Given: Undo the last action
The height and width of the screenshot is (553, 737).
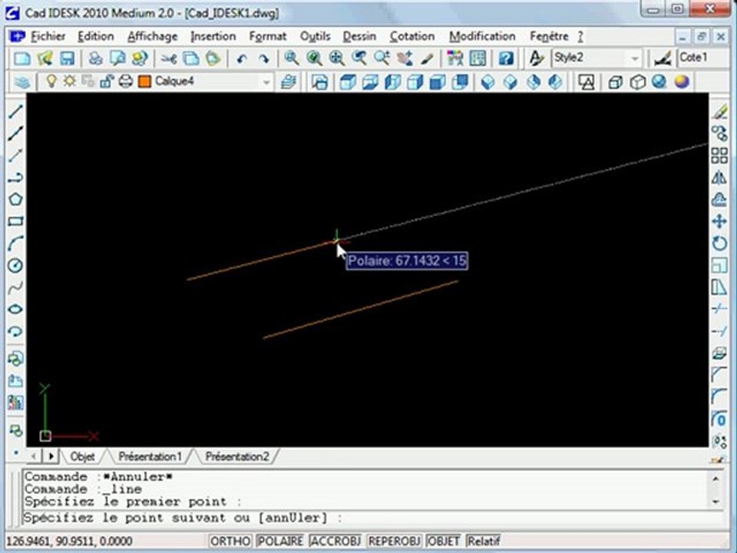Looking at the screenshot, I should pos(242,59).
